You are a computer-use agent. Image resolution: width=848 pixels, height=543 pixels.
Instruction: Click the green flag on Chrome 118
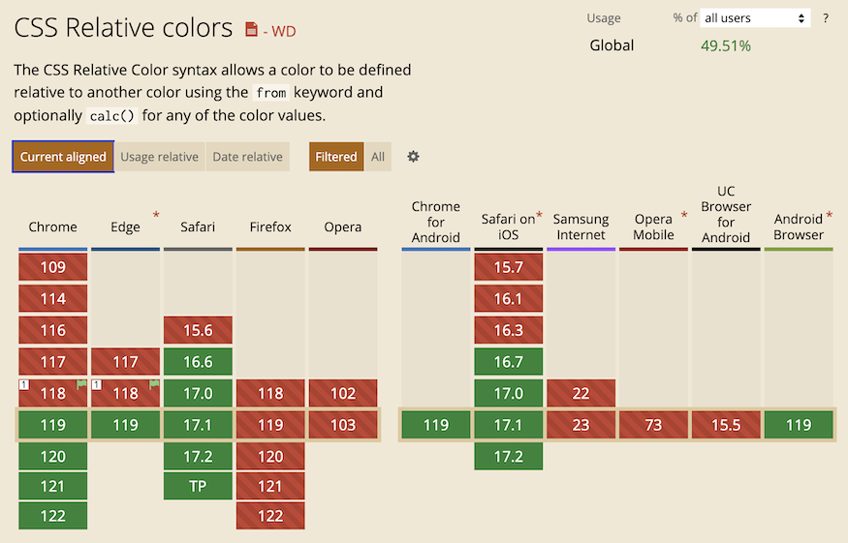[81, 384]
